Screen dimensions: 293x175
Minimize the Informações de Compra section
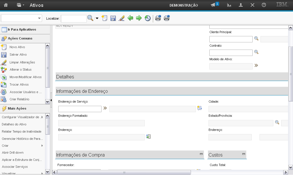(x=201, y=154)
